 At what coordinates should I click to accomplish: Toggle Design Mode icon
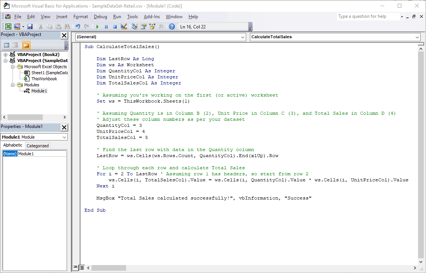(124, 27)
